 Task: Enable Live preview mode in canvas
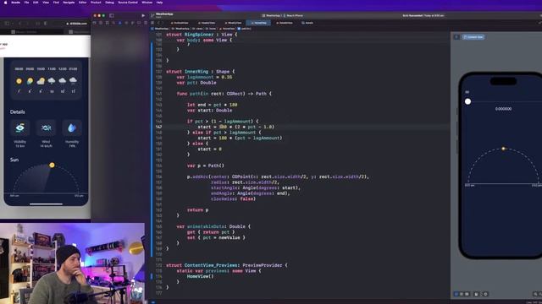pos(456,294)
